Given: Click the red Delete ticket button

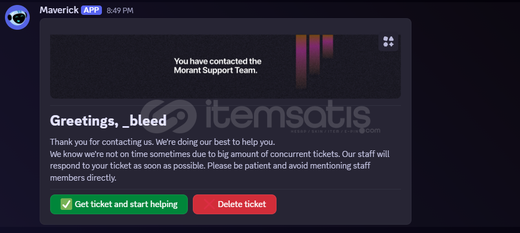Looking at the screenshot, I should click(235, 204).
